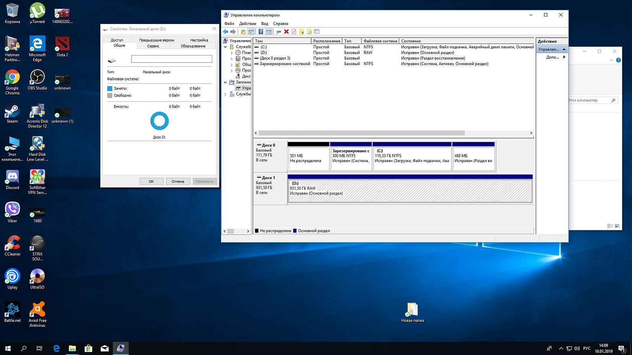
Task: Click the Show/Hide console tree icon
Action: [x=251, y=32]
